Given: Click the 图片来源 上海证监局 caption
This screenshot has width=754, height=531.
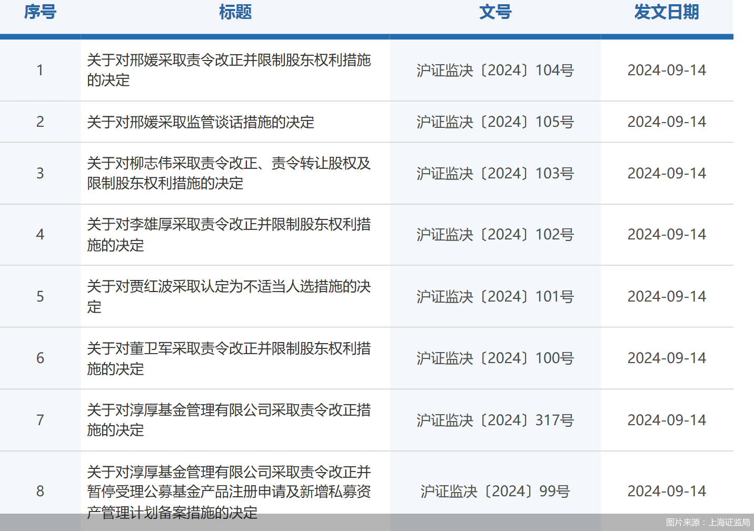Looking at the screenshot, I should [708, 523].
